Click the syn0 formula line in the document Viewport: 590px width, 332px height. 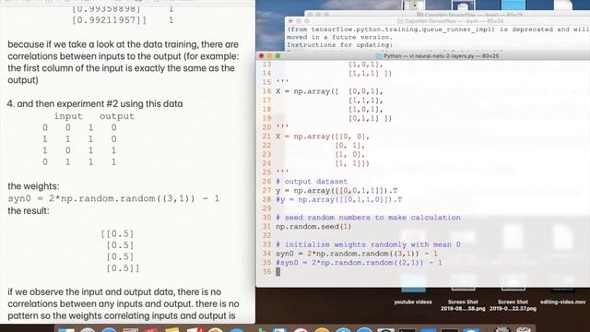coord(113,198)
